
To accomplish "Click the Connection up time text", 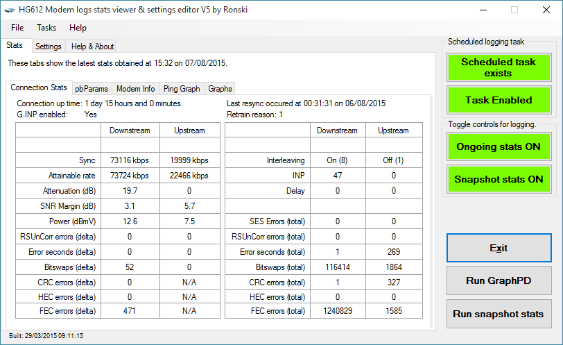I will tap(100, 103).
